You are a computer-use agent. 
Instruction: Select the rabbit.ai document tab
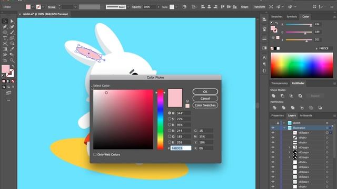[45, 14]
